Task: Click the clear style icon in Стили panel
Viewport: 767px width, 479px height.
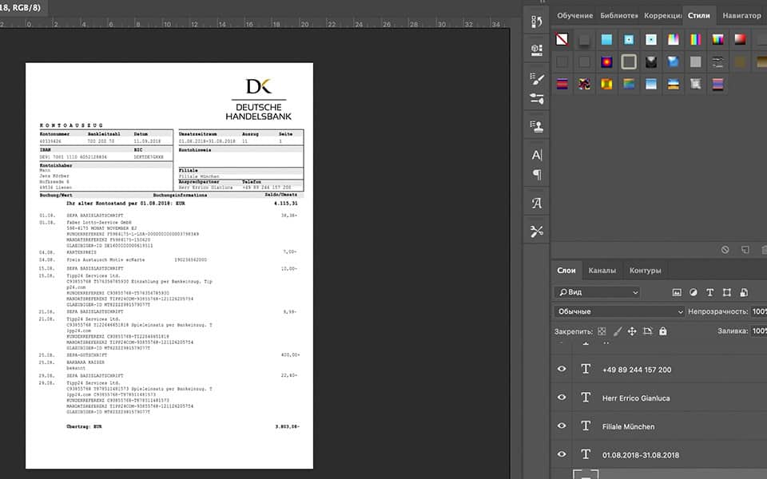Action: click(725, 250)
